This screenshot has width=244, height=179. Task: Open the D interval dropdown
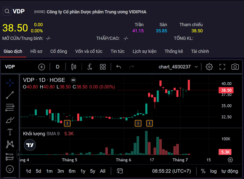tap(58, 67)
